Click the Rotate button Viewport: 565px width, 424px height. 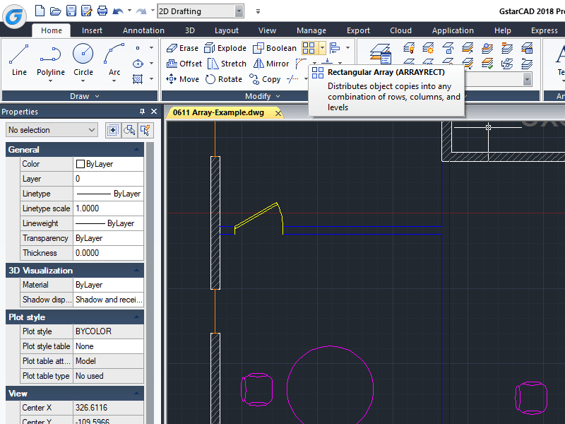[224, 79]
